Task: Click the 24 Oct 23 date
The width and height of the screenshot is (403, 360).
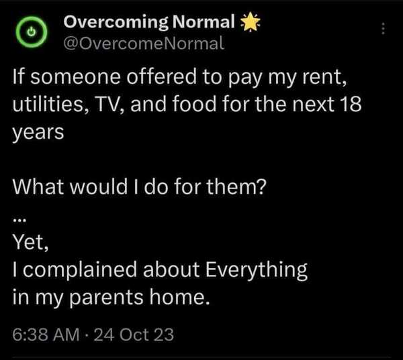Action: (x=133, y=334)
